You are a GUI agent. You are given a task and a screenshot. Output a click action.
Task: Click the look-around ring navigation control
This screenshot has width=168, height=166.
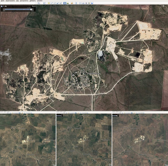(x=163, y=10)
